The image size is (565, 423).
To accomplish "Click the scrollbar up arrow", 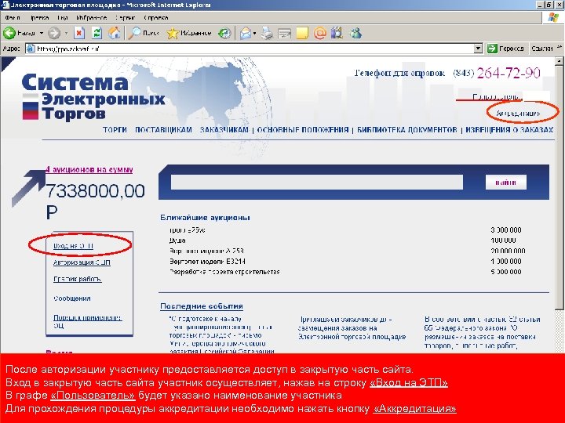I will tap(559, 61).
